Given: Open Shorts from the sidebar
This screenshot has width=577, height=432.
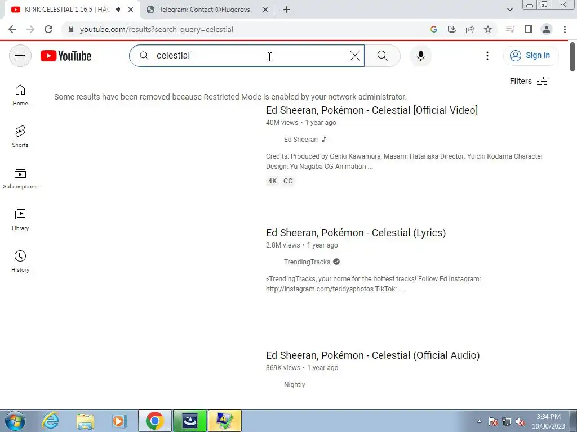Looking at the screenshot, I should (x=20, y=137).
